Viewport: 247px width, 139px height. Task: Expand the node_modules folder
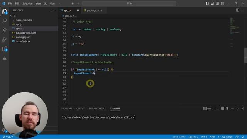(24, 20)
